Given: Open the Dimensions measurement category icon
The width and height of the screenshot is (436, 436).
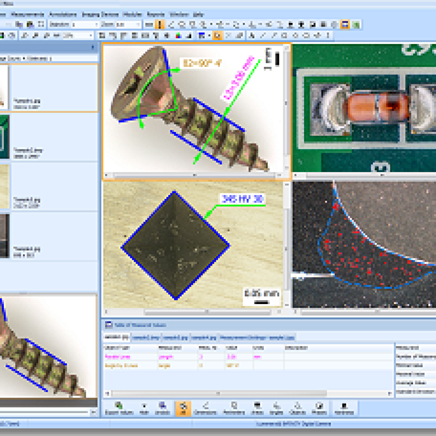Looking at the screenshot, I should pyautogui.click(x=206, y=408).
